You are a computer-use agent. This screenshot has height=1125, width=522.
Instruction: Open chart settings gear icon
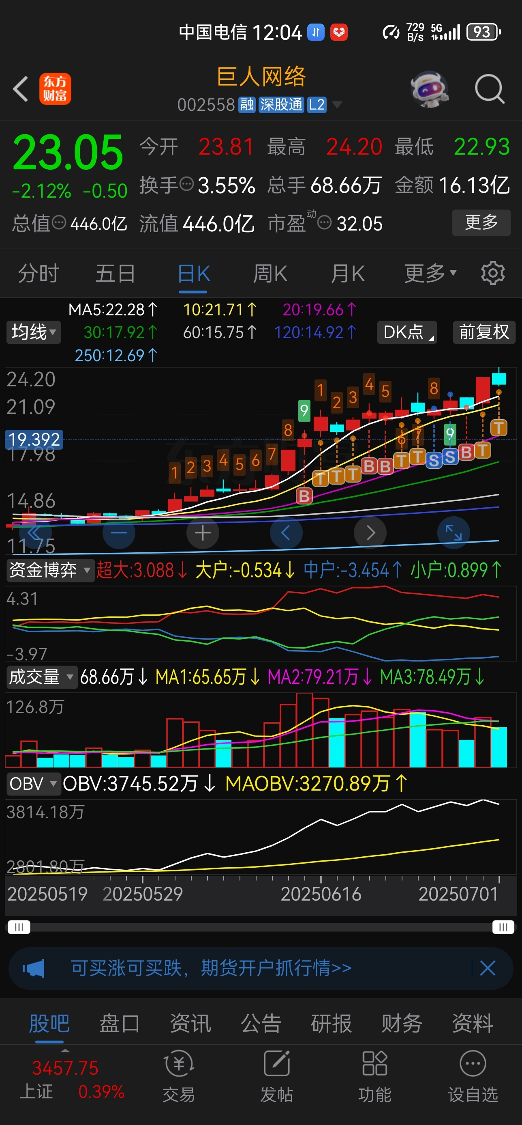coord(493,274)
